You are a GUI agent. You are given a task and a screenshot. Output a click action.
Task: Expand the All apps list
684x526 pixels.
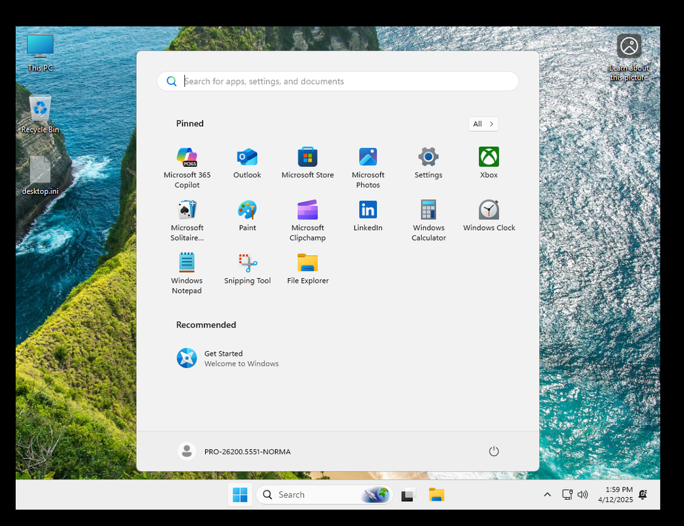click(483, 124)
